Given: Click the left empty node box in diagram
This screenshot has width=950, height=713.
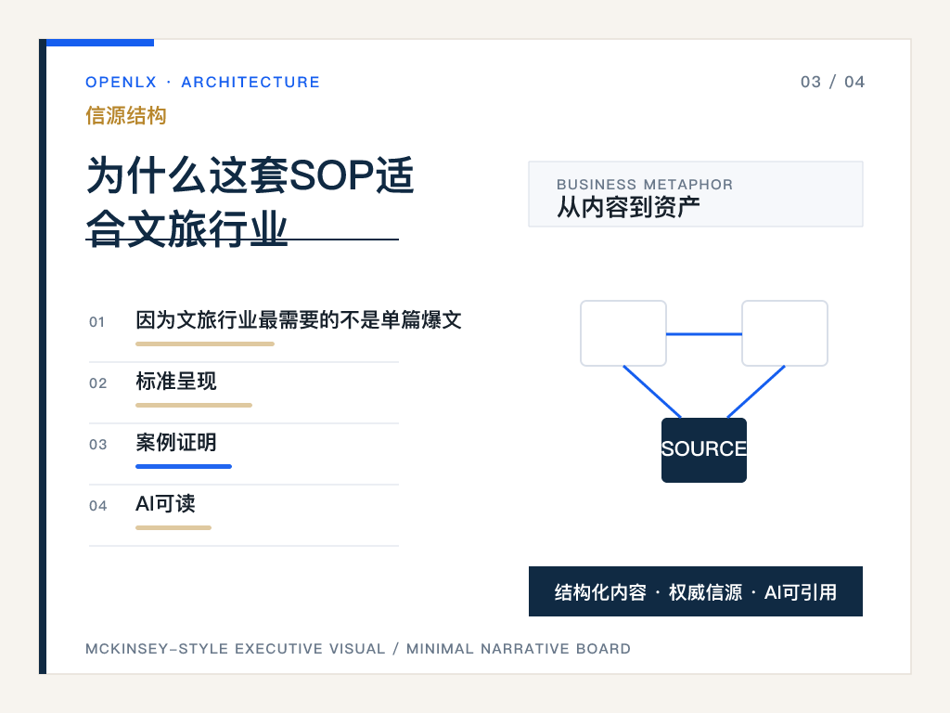Looking at the screenshot, I should pyautogui.click(x=623, y=333).
